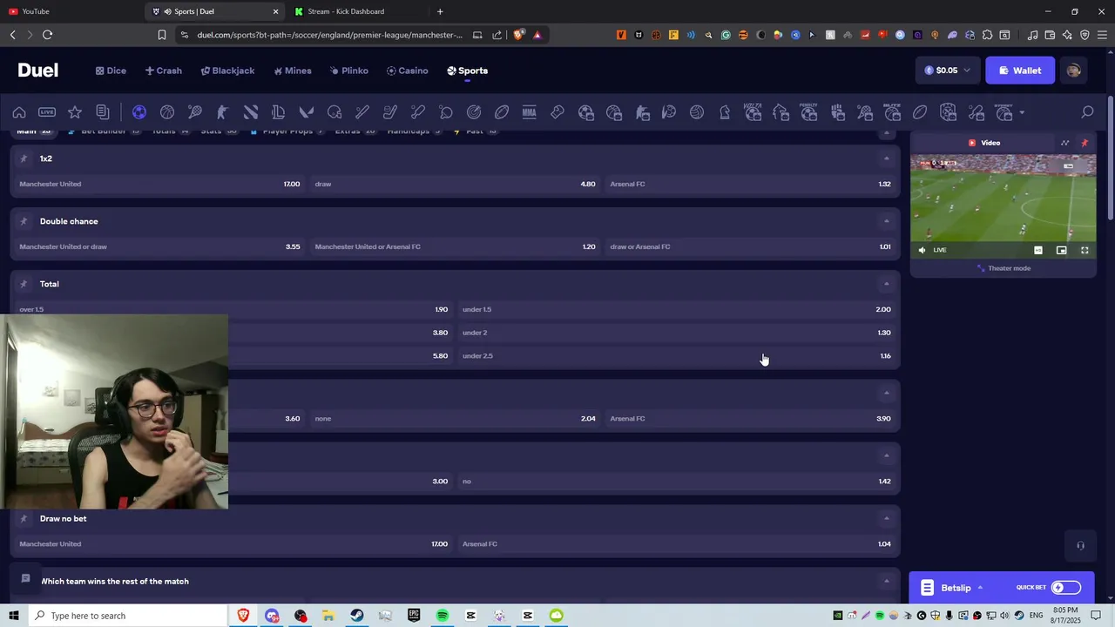Screen dimensions: 1115x627
Task: Collapse the Double chance market
Action: point(887,221)
